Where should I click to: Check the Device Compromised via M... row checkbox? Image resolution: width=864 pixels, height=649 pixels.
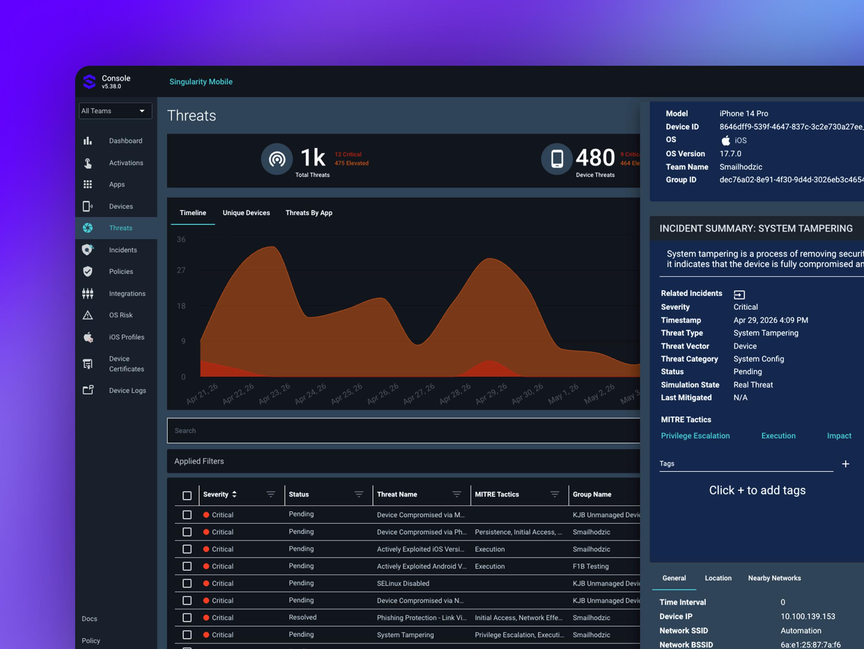pos(187,515)
